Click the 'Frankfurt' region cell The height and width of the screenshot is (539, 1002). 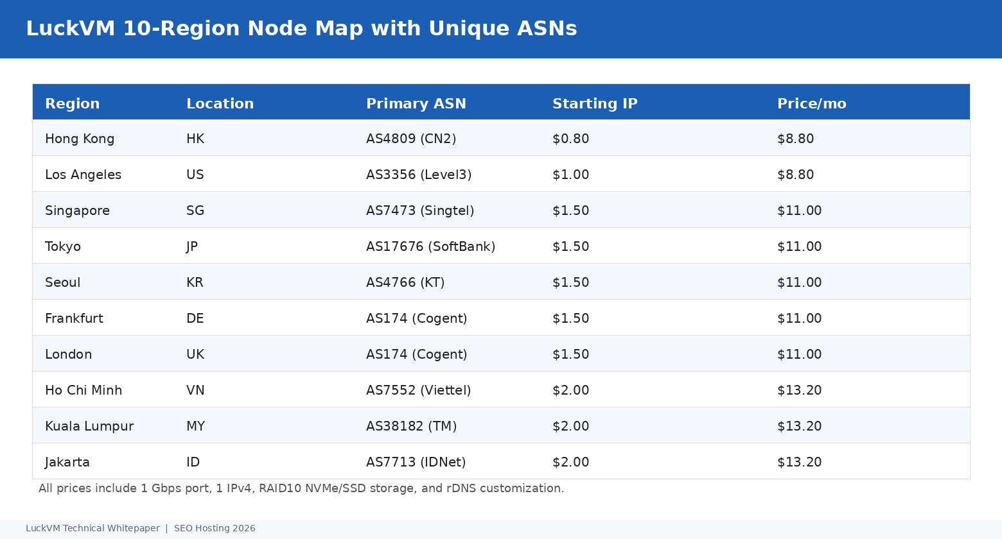click(x=74, y=318)
